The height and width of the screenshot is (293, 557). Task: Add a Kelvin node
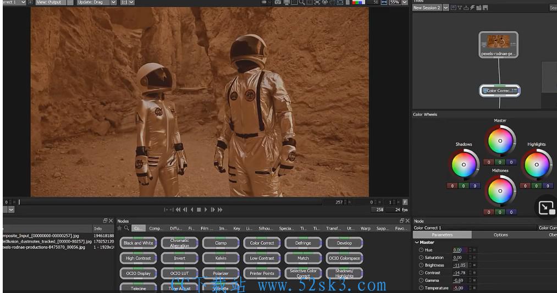point(220,258)
